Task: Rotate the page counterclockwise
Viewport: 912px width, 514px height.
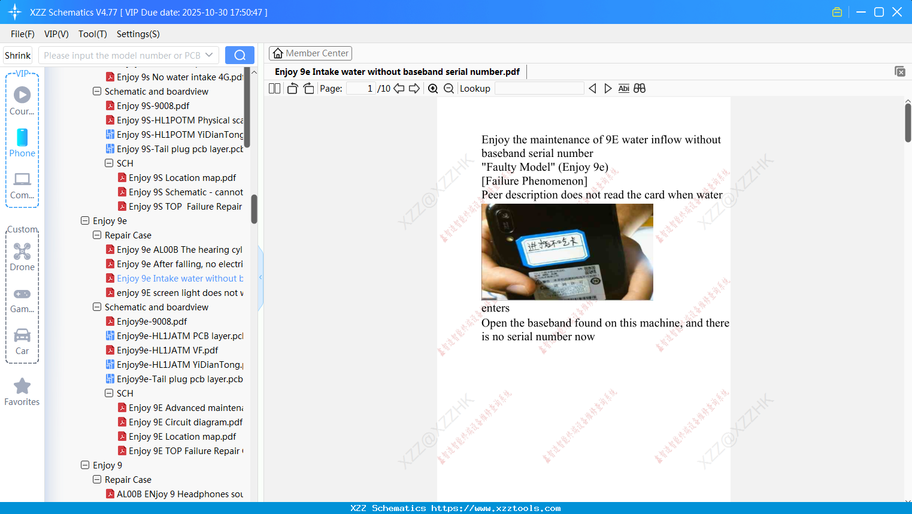Action: (x=292, y=88)
